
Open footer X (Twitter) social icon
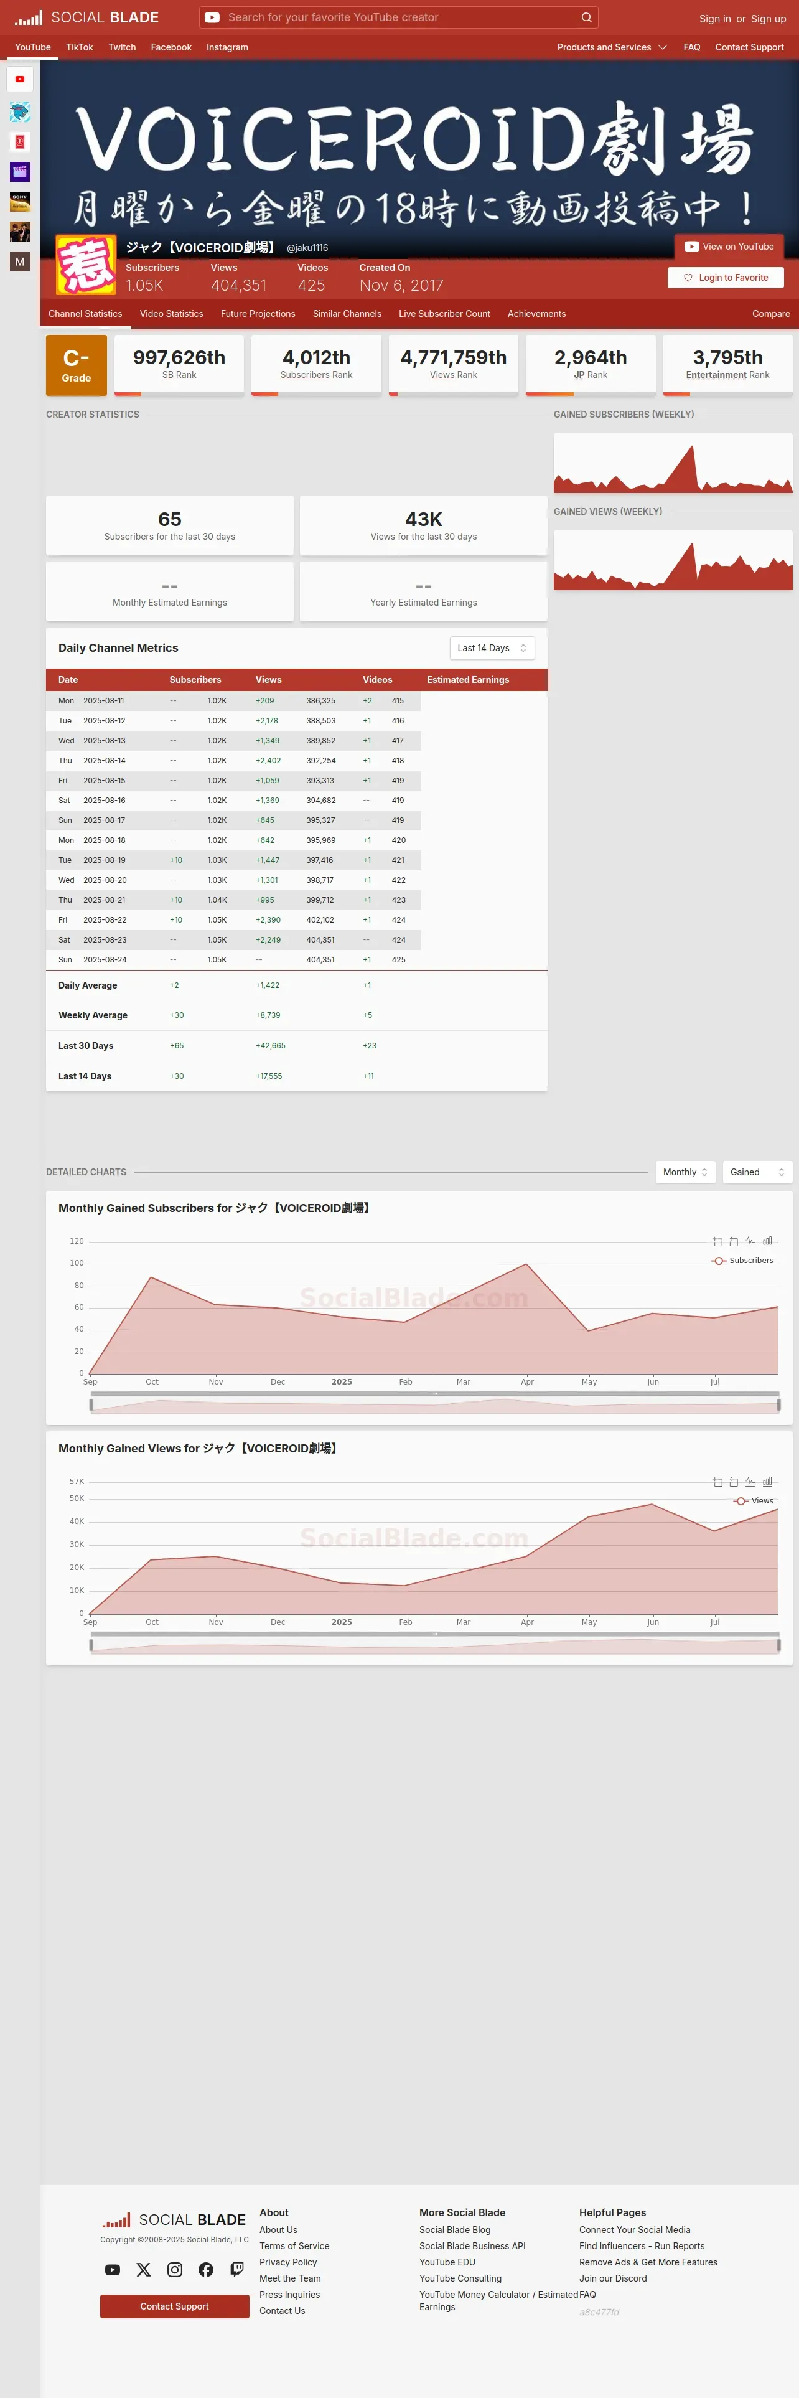[x=143, y=2270]
